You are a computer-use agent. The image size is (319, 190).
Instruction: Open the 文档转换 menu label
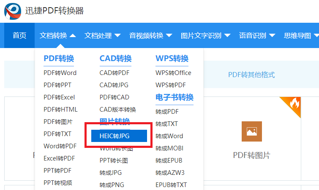click(53, 35)
